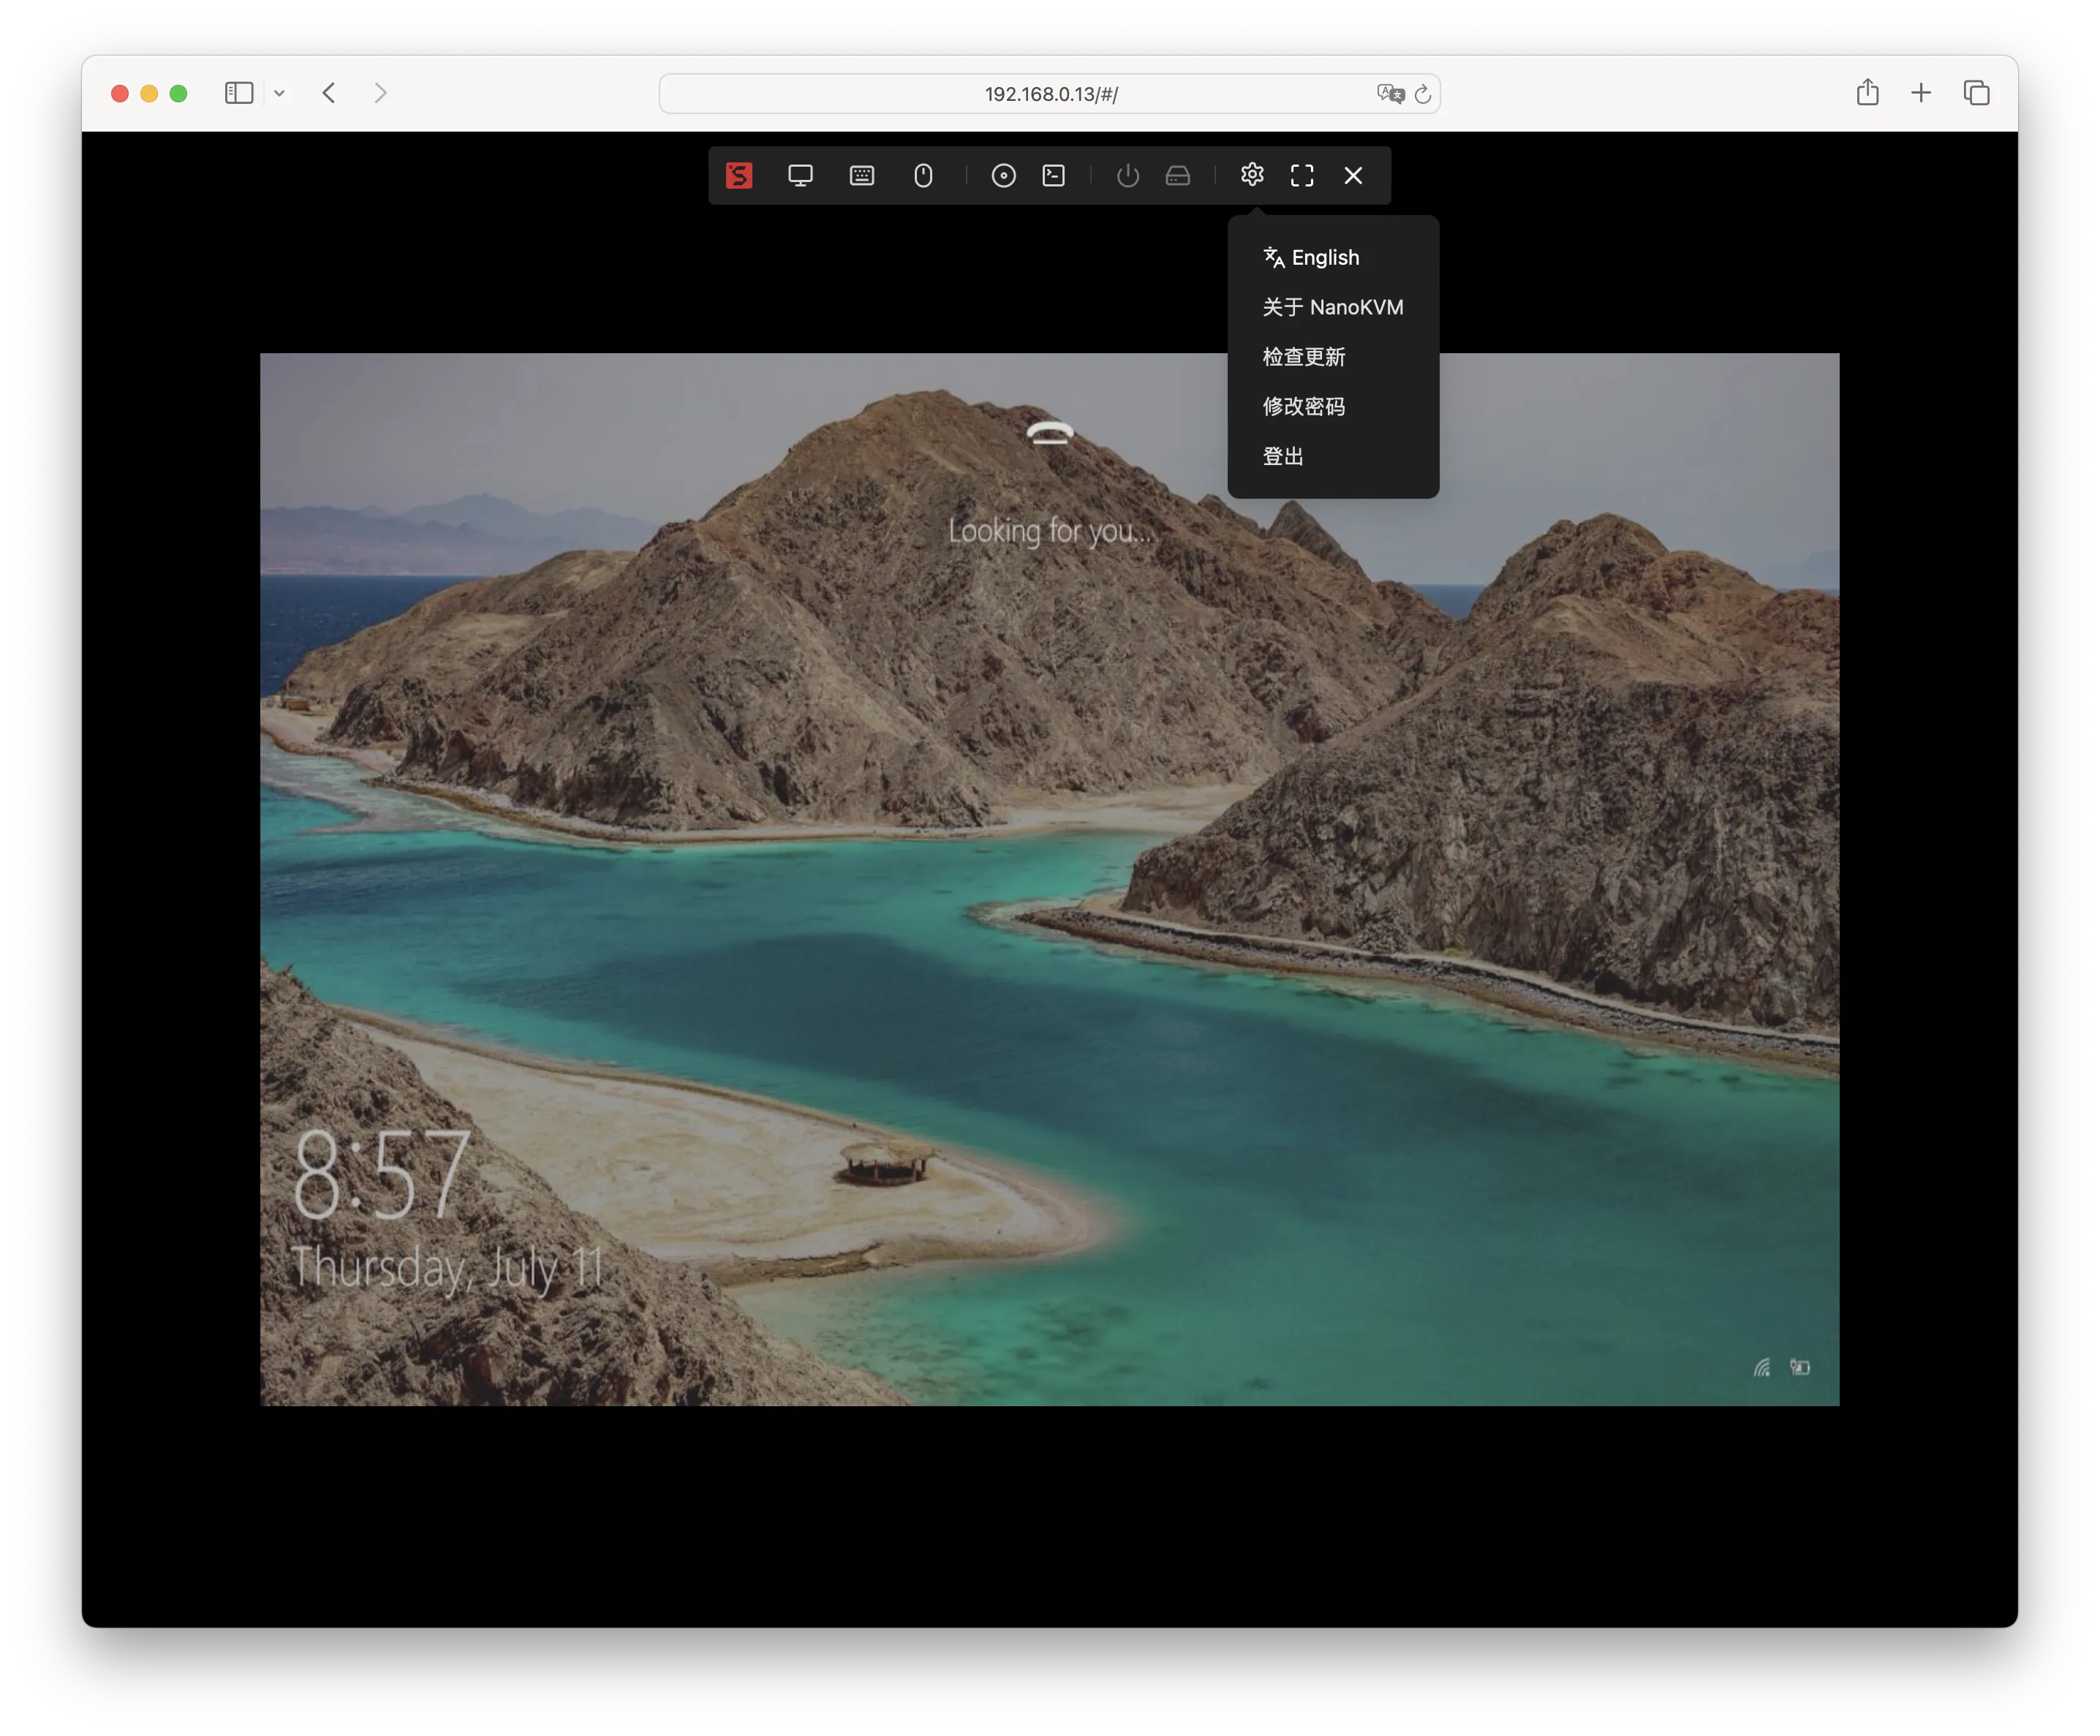2100x1736 pixels.
Task: Click the power control icon
Action: pos(1127,175)
